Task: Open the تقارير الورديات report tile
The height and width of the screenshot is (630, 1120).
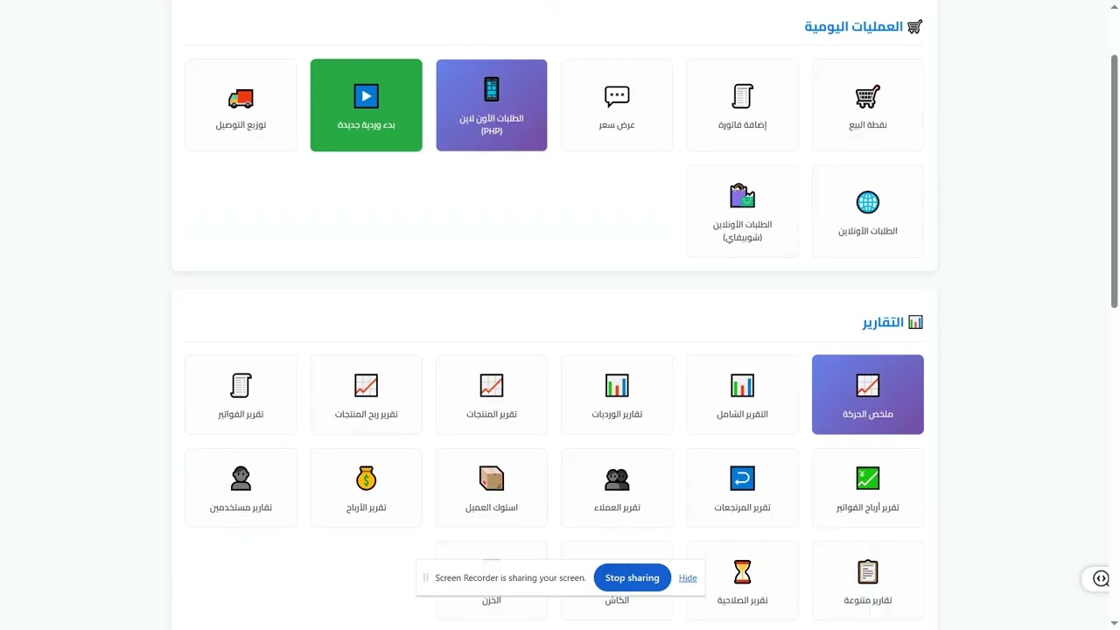Action: click(x=617, y=395)
